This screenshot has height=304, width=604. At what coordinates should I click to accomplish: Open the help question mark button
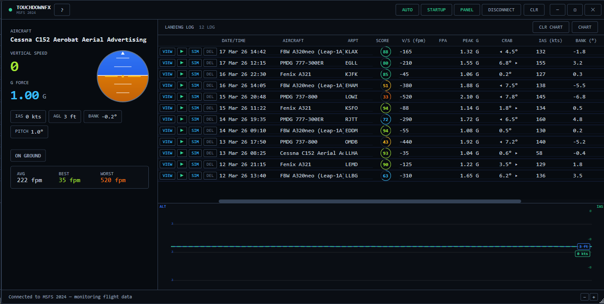pyautogui.click(x=62, y=10)
